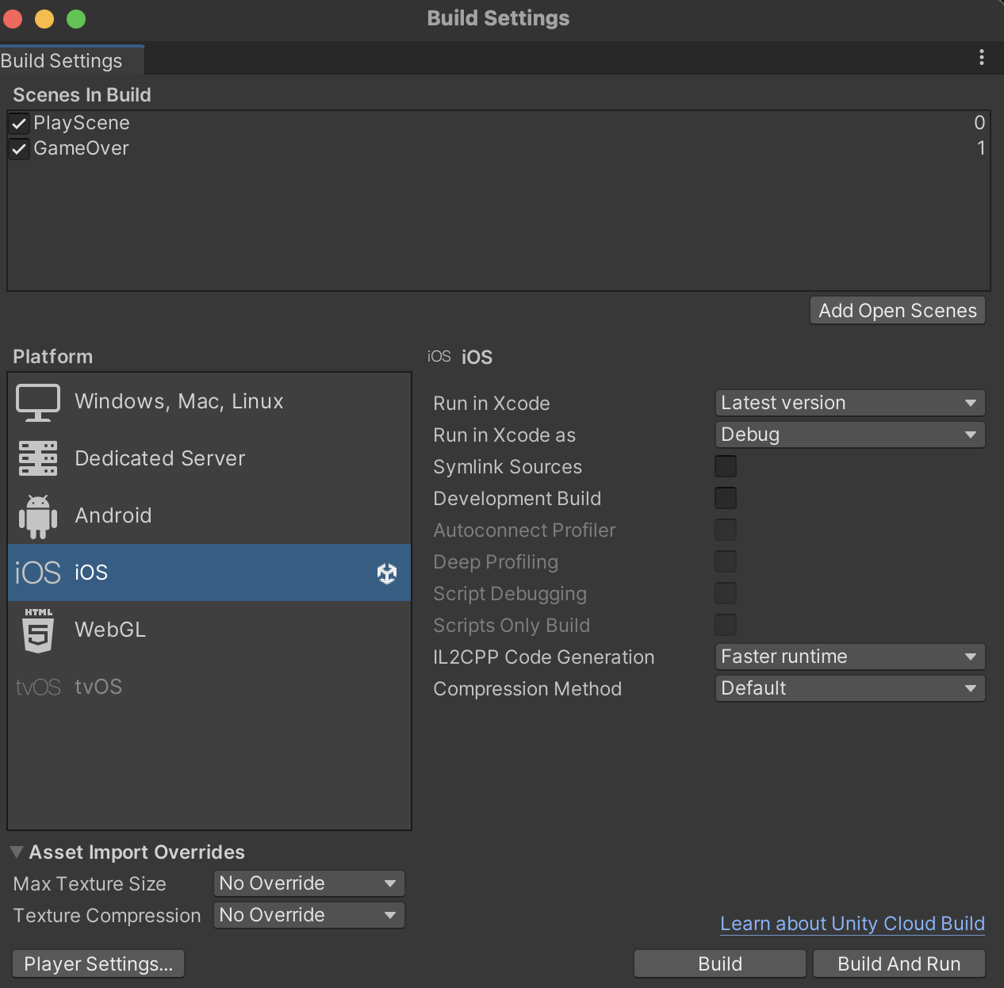Click the Unity logo on iOS row
Image resolution: width=1004 pixels, height=988 pixels.
point(387,573)
